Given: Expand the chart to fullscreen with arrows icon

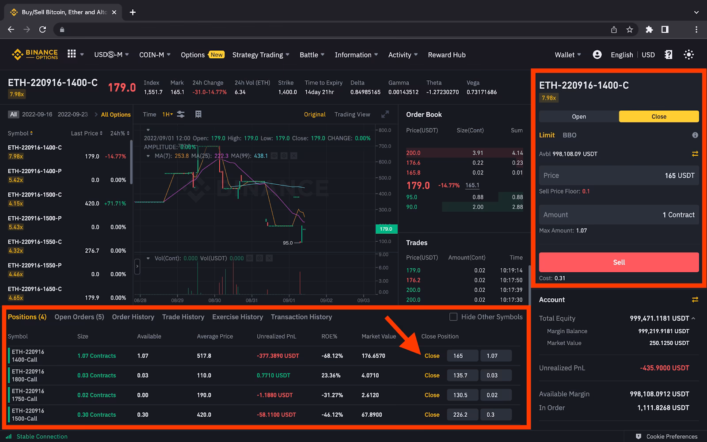Looking at the screenshot, I should [385, 114].
